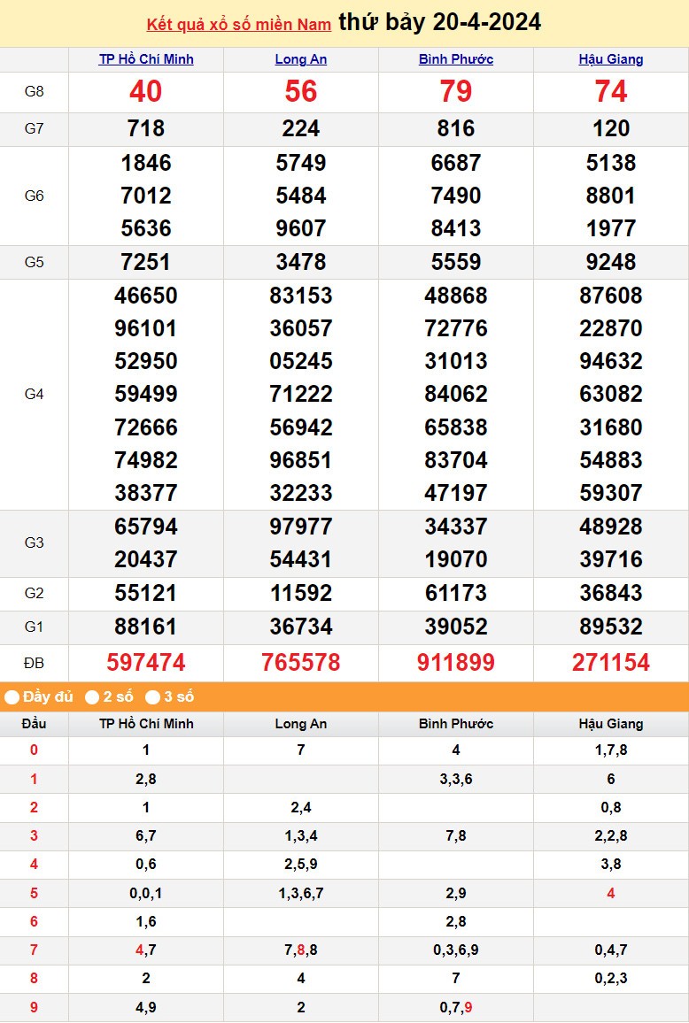
Task: Click Long An special prize 765578
Action: point(301,663)
